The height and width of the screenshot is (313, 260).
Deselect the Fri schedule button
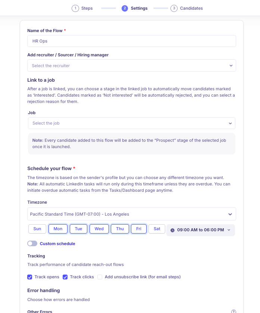pyautogui.click(x=138, y=229)
